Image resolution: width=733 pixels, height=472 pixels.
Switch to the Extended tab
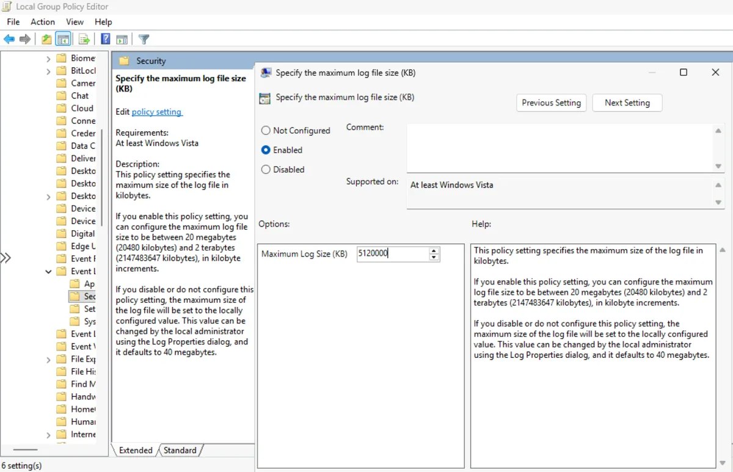point(136,451)
